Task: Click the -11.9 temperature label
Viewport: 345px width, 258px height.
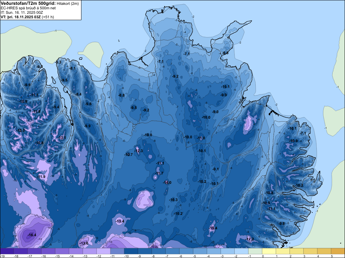Action: tap(41, 177)
